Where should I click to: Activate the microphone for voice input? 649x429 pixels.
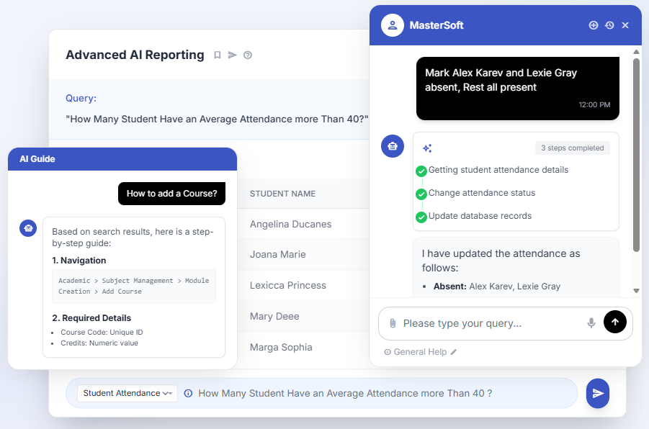(x=591, y=323)
